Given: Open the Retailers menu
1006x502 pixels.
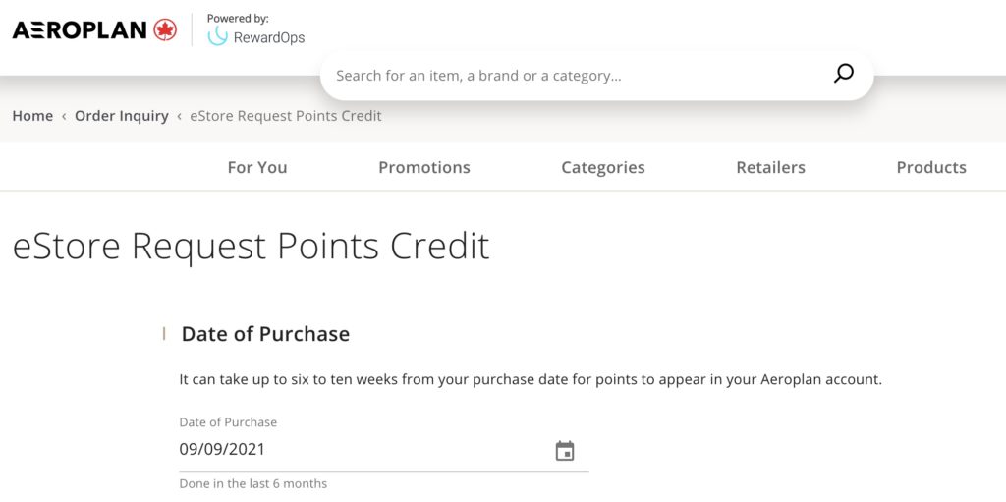Looking at the screenshot, I should pyautogui.click(x=771, y=167).
